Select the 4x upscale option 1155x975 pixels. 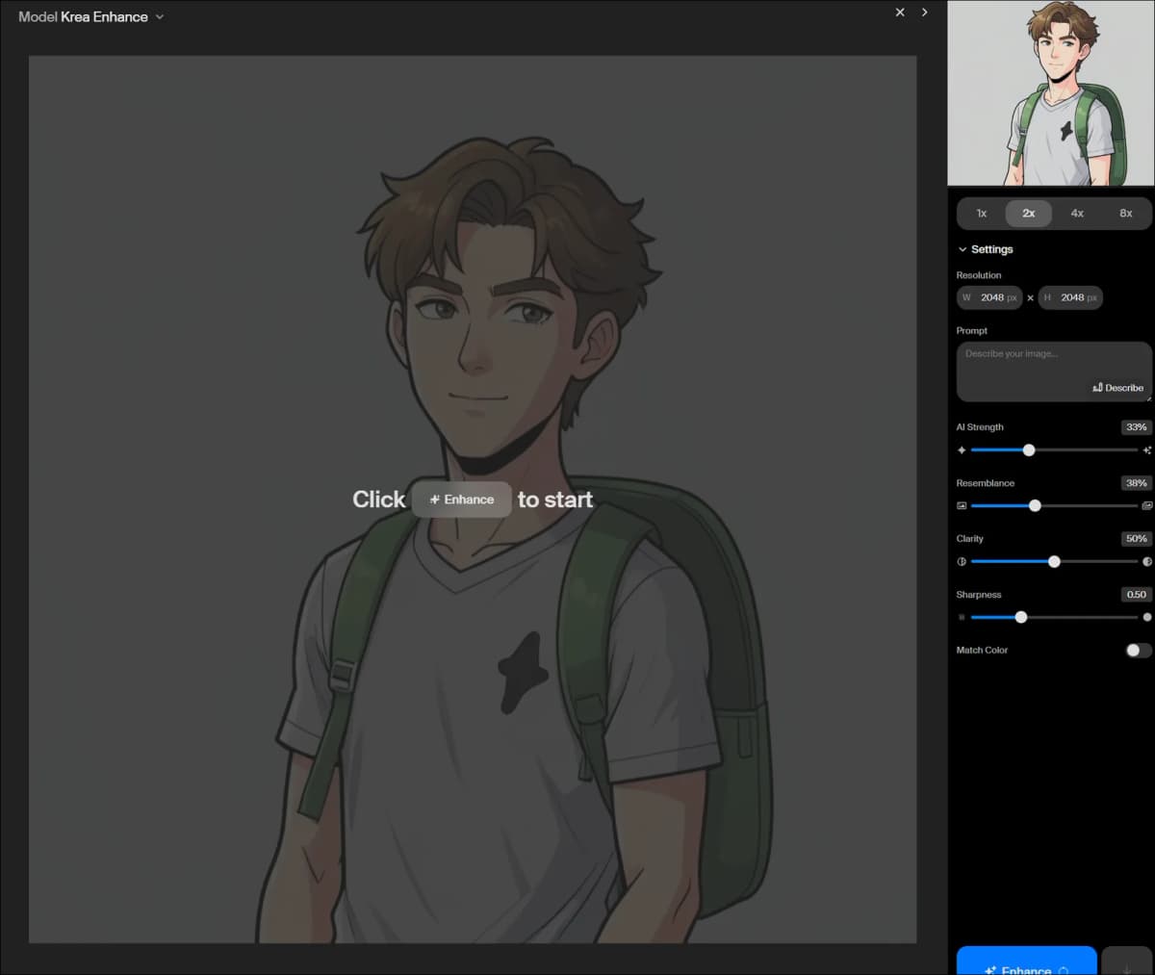click(1077, 214)
